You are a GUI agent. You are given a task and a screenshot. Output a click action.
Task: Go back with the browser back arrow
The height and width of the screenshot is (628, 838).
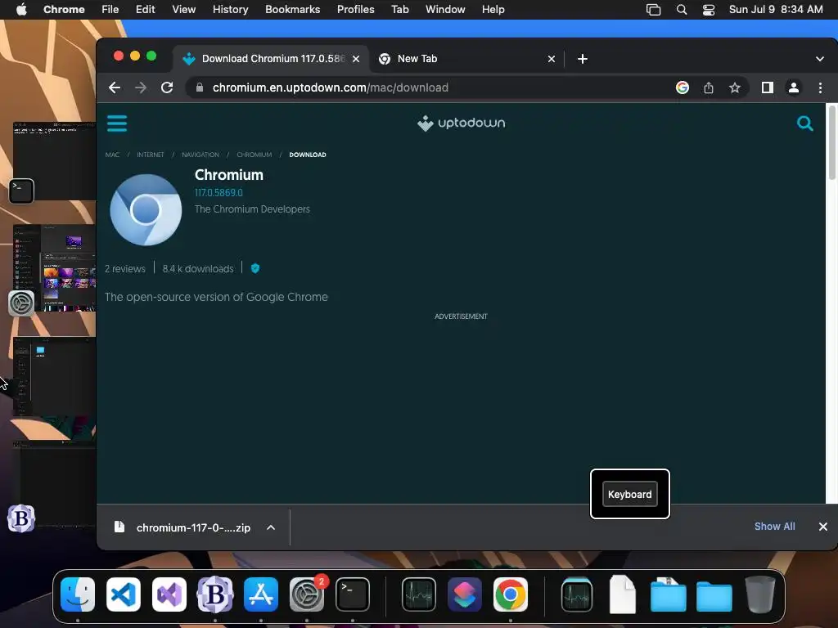click(115, 87)
